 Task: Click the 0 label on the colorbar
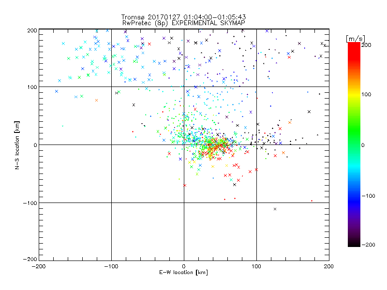363,145
